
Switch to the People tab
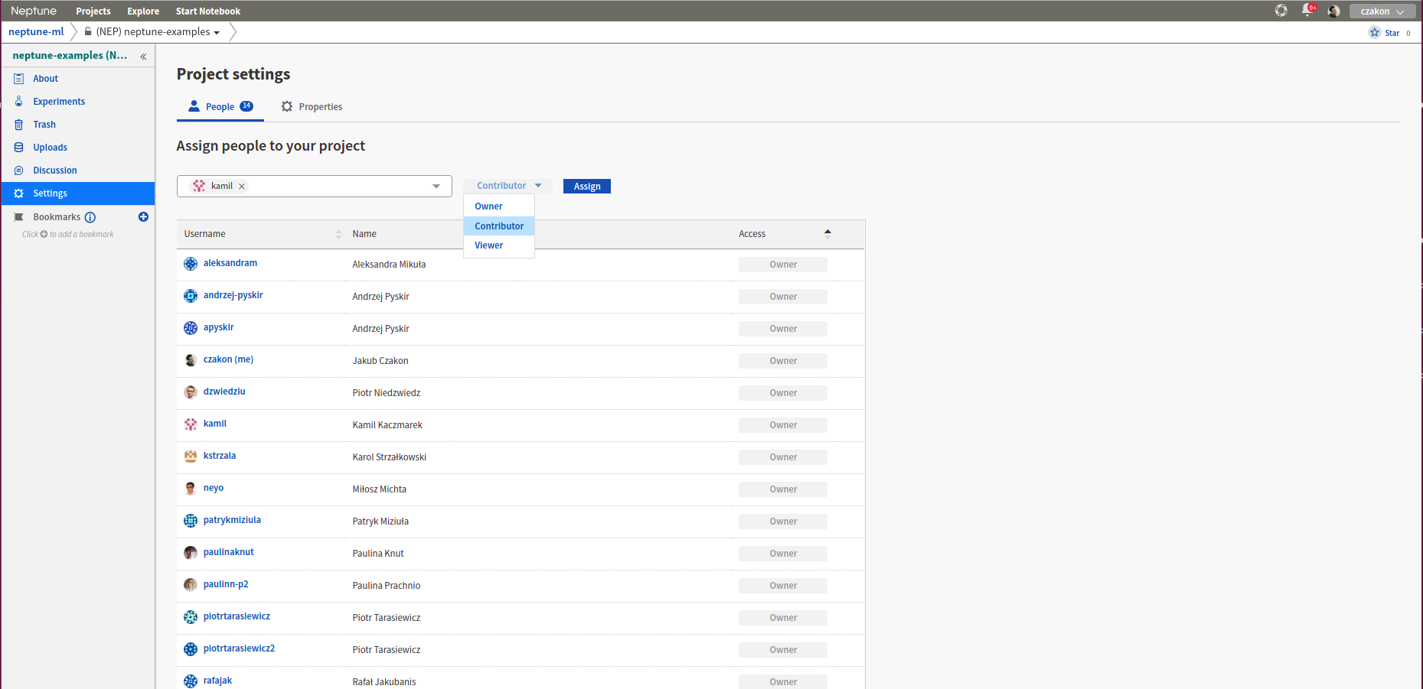220,107
